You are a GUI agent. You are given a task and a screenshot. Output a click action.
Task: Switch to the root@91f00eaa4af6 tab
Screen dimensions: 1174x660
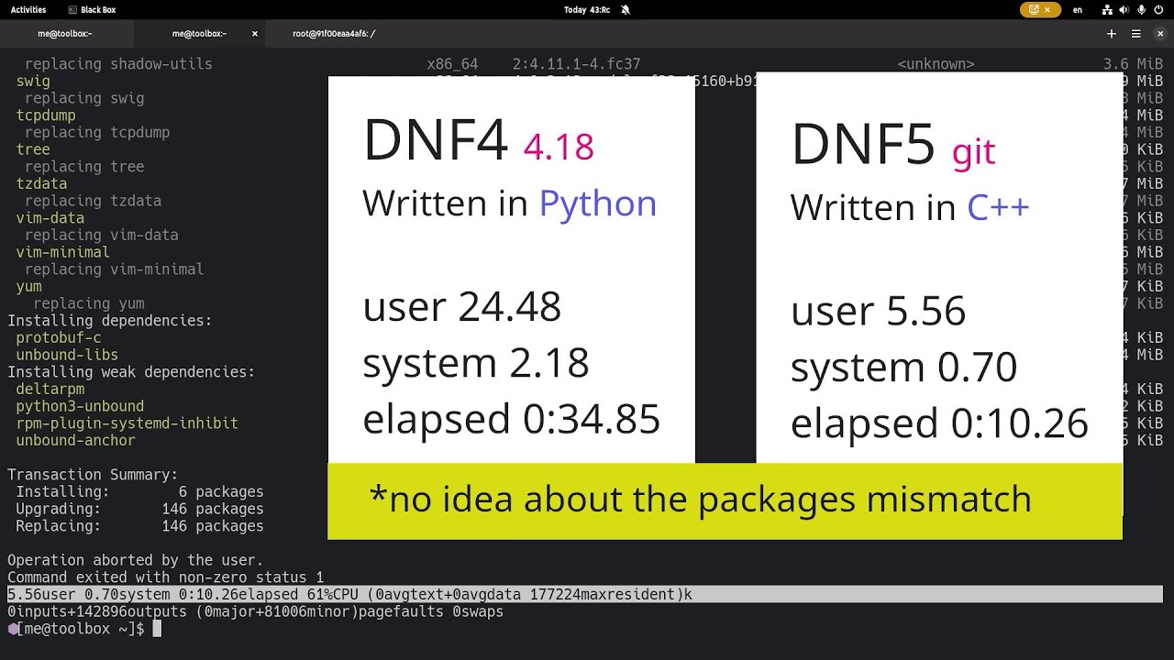334,34
